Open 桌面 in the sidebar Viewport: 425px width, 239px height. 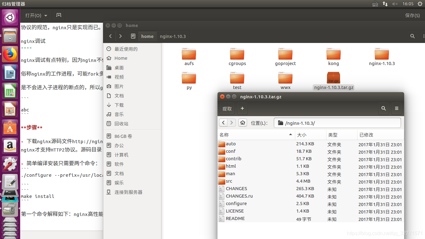click(119, 68)
